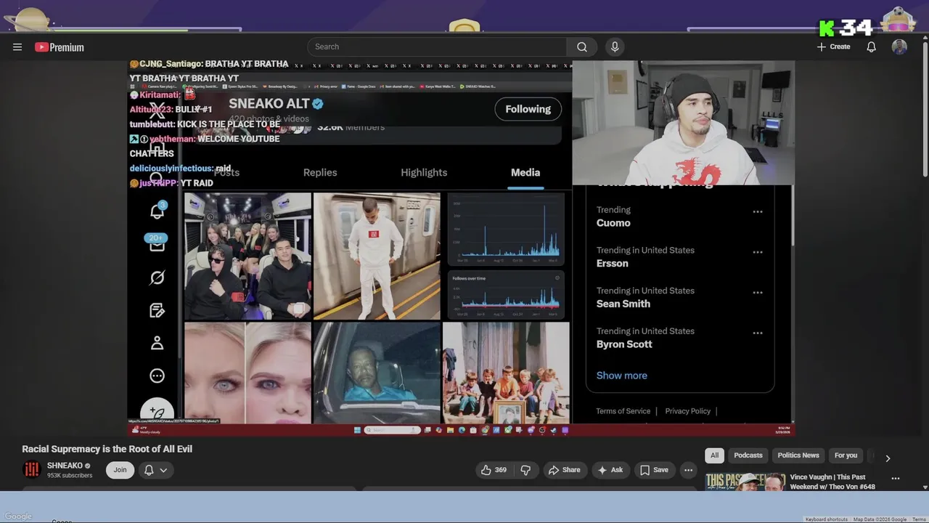The width and height of the screenshot is (929, 523).
Task: Select the Politics News filter chip
Action: click(x=798, y=455)
